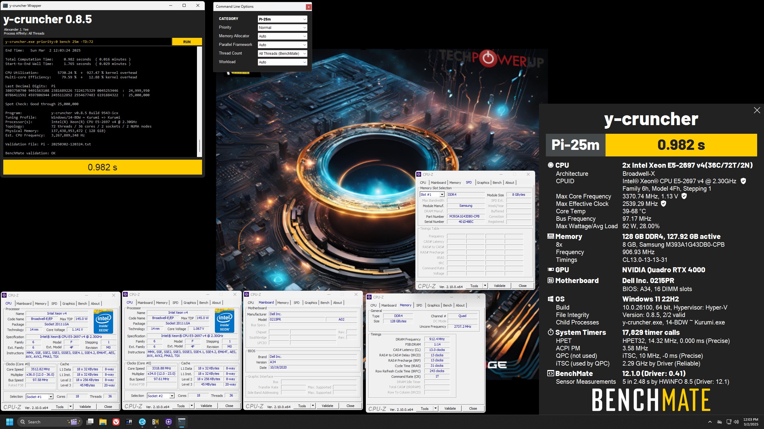The image size is (764, 429).
Task: Close the BenchMate y-cruncher result panel
Action: [757, 110]
